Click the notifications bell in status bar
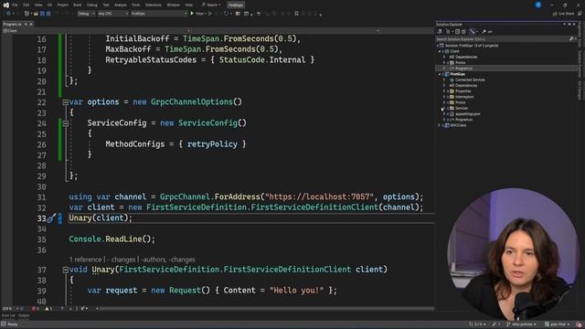Viewport: 585px width, 329px height. [x=579, y=324]
